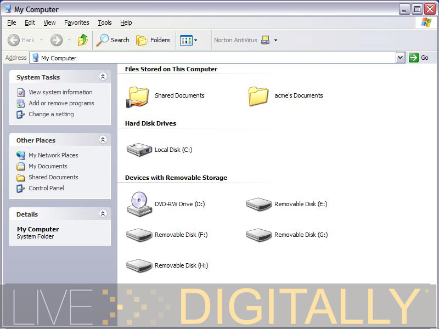Open the Tools menu
Image resolution: width=439 pixels, height=329 pixels.
click(104, 22)
